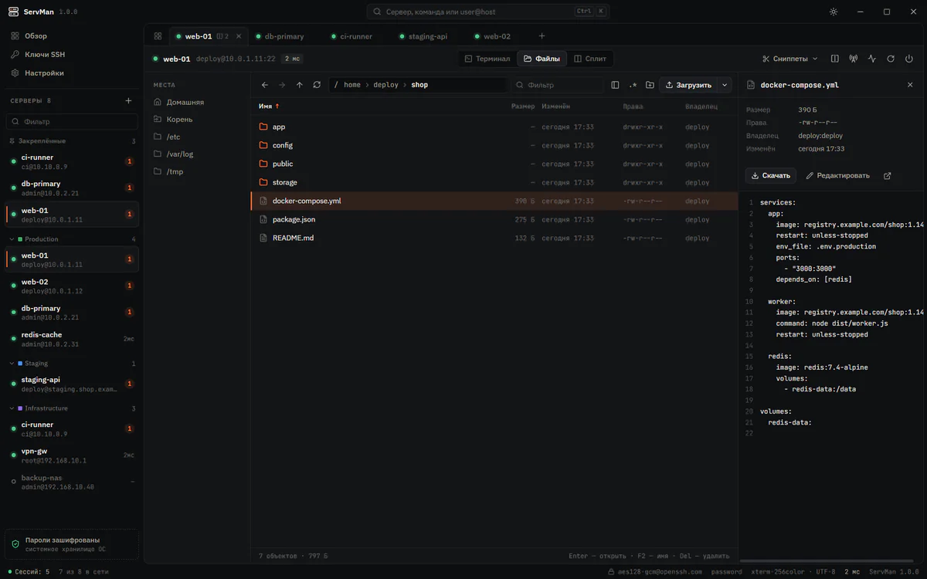Screen dimensions: 927x579
Task: Open the session overview grid icon
Action: pos(158,36)
